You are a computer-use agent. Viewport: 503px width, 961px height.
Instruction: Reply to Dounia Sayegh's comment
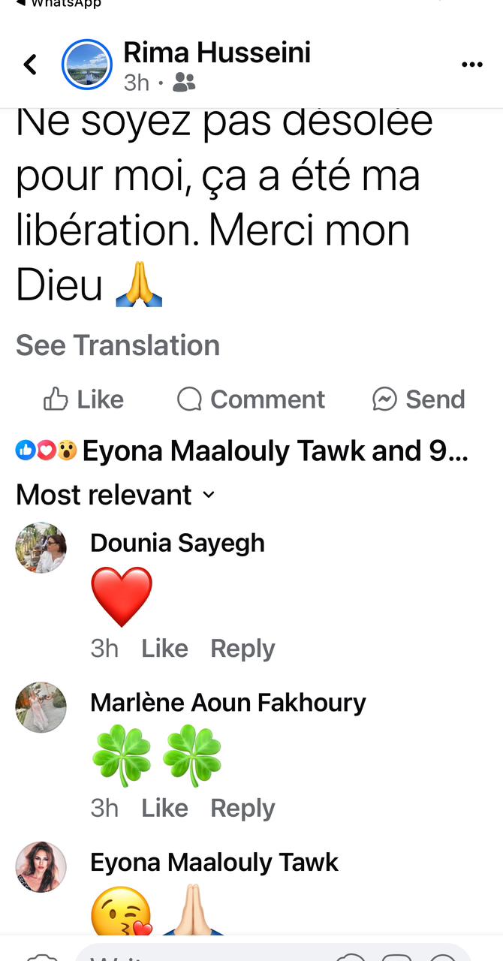coord(242,648)
